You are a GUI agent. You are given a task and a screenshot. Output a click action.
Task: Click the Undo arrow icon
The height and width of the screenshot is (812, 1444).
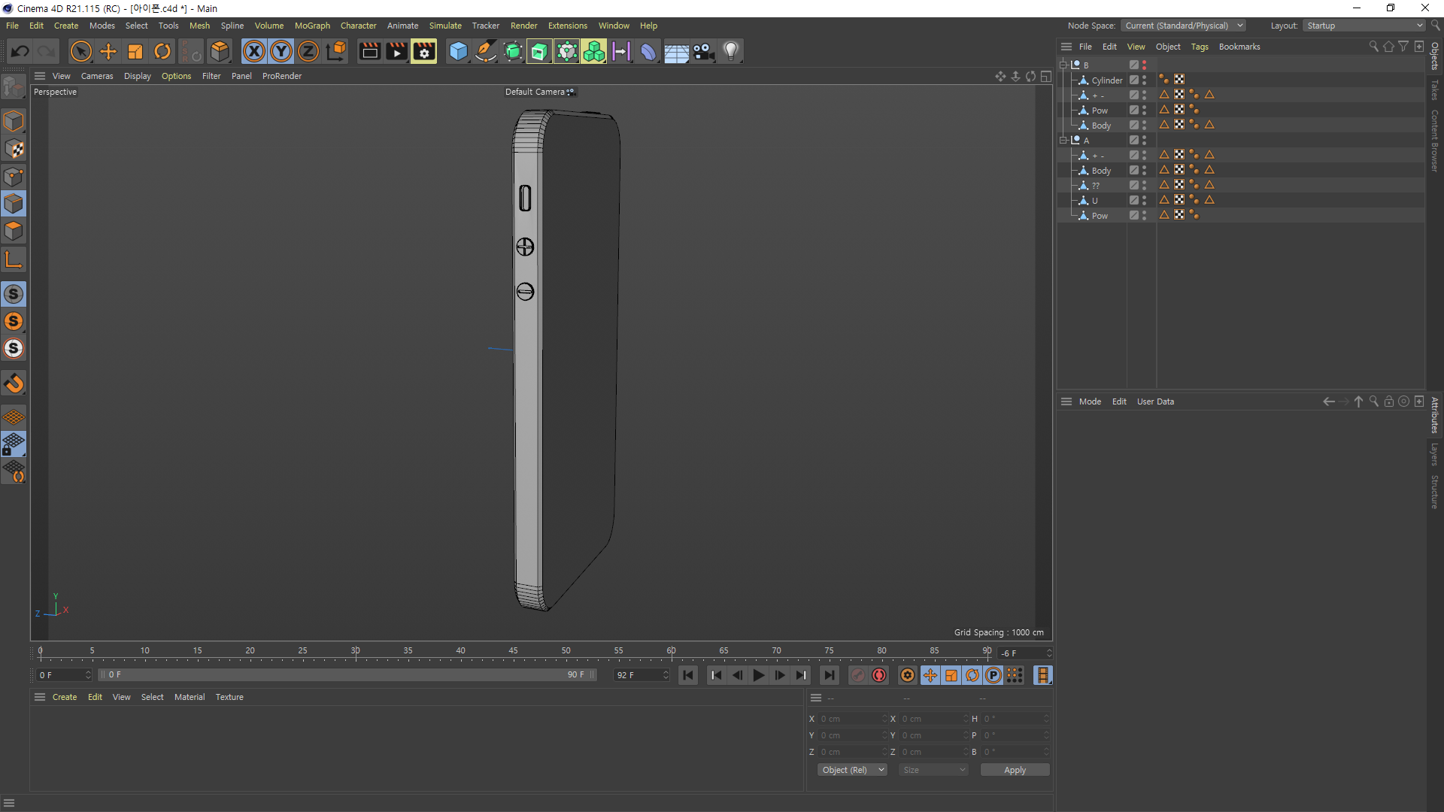(20, 51)
